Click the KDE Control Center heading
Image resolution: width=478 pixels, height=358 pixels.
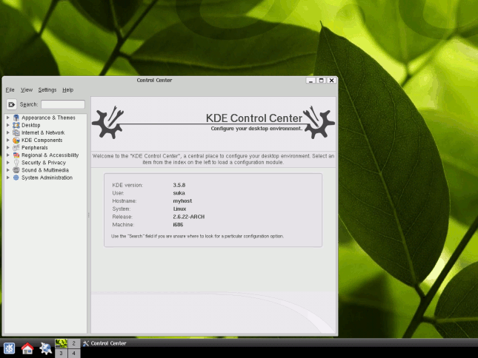click(254, 118)
